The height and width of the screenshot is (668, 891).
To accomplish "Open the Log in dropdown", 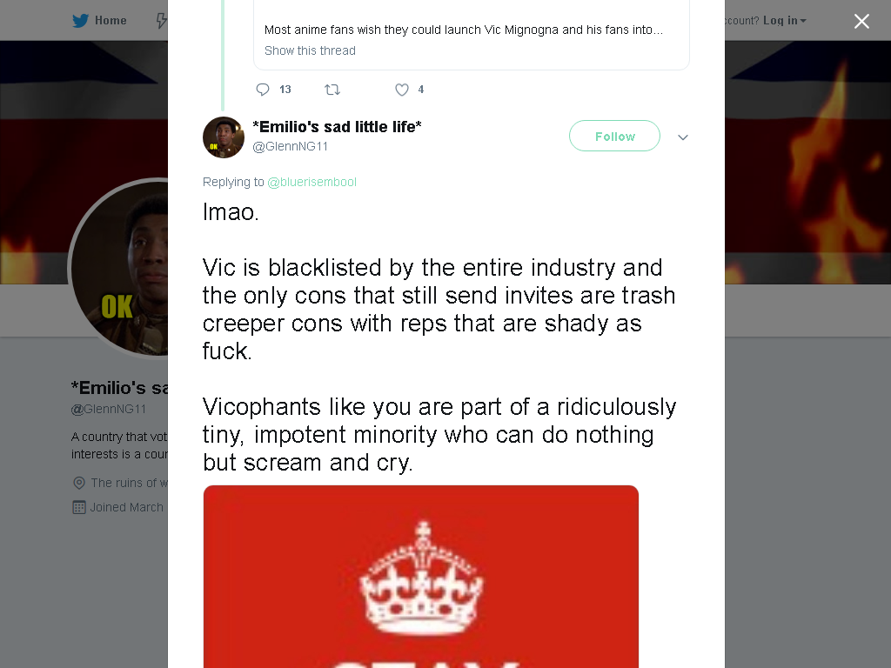I will [784, 21].
